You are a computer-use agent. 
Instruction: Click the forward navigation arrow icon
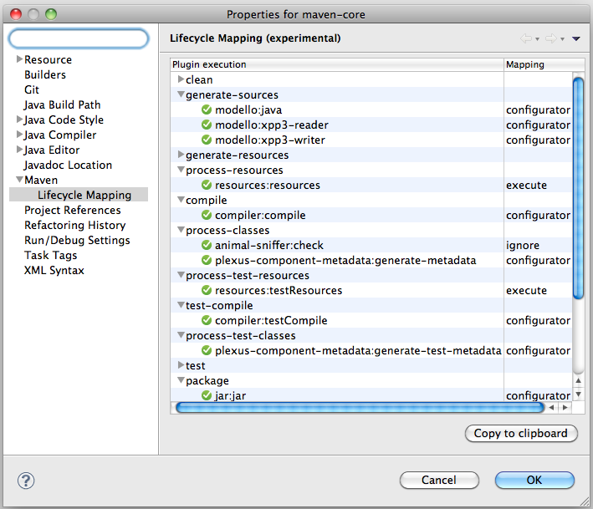(551, 38)
